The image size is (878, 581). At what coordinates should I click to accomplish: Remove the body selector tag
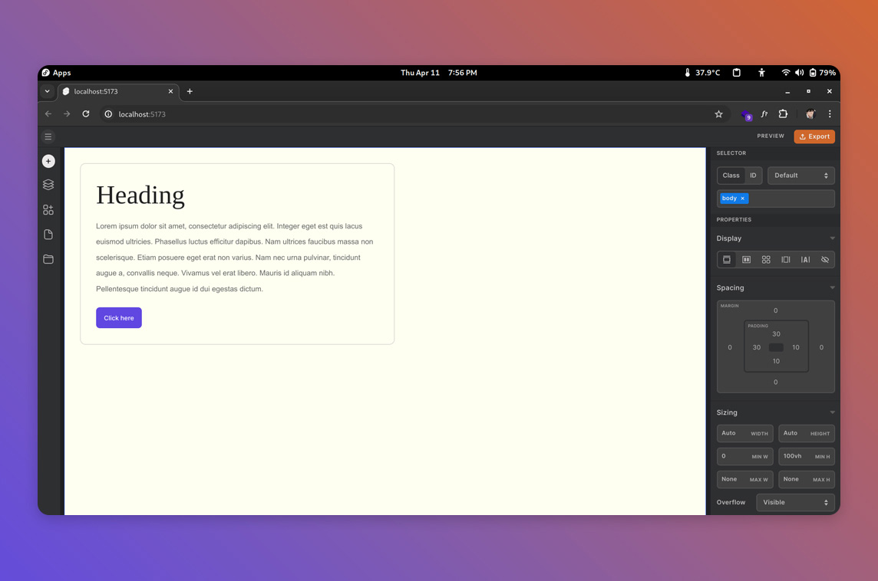[743, 199]
